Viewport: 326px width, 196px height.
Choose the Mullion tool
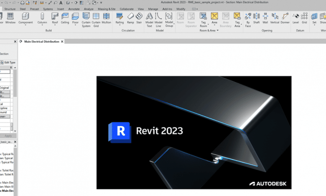[x=107, y=18]
